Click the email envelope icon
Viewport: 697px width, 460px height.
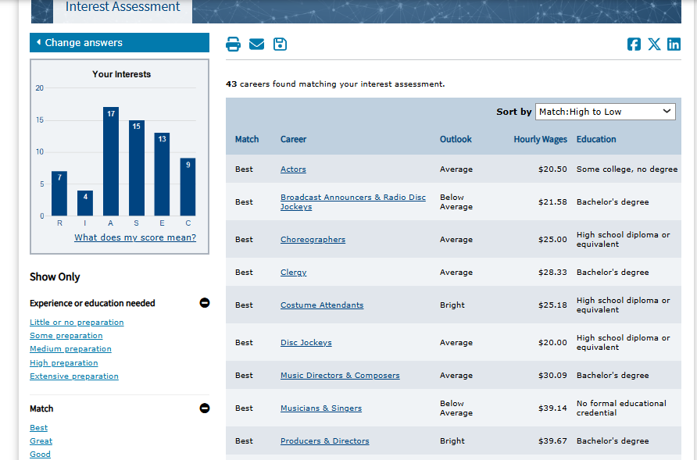click(256, 45)
